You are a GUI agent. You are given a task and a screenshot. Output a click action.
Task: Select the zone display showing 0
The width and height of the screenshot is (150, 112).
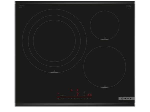[x=77, y=90]
